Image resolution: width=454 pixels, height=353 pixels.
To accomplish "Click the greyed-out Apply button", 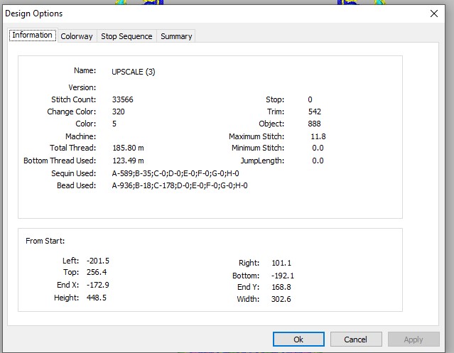I will point(414,339).
